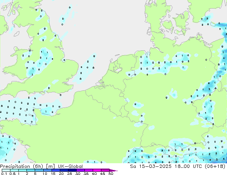
Task: Click the "25" legend value label
Action: [x=69, y=174]
